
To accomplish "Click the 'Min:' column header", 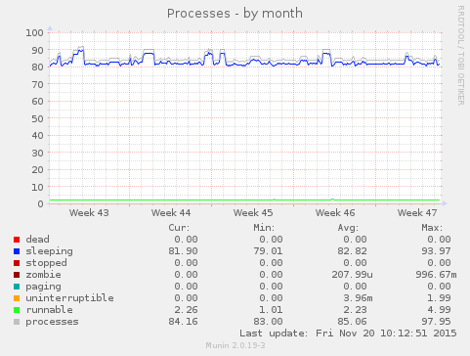I will [x=264, y=228].
